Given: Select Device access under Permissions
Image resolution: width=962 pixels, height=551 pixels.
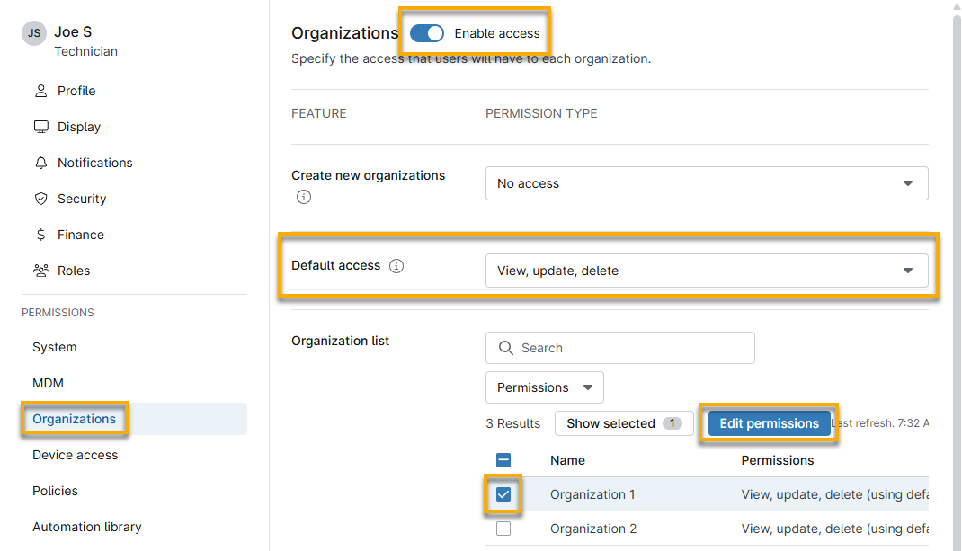Looking at the screenshot, I should click(75, 456).
